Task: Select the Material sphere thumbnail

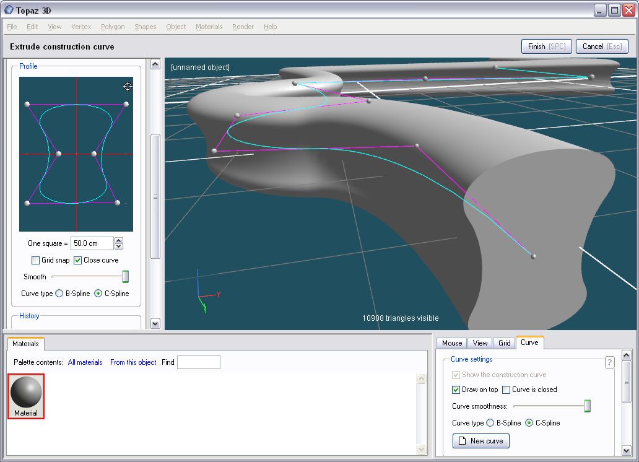Action: pos(26,393)
